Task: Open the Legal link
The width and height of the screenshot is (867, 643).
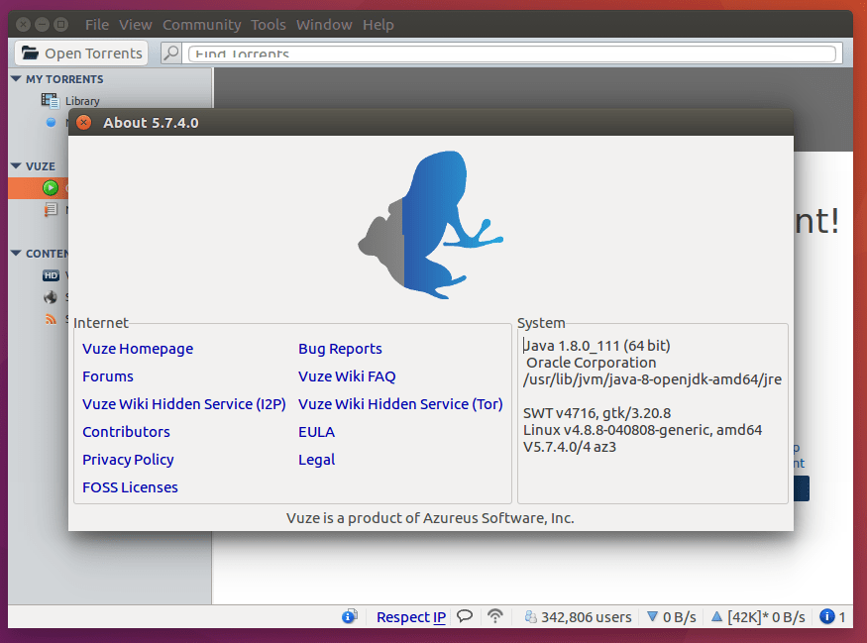Action: tap(317, 460)
